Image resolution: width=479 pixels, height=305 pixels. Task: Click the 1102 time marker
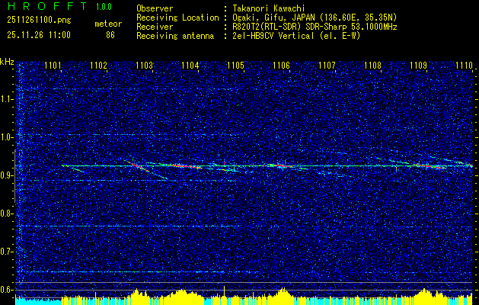point(99,65)
